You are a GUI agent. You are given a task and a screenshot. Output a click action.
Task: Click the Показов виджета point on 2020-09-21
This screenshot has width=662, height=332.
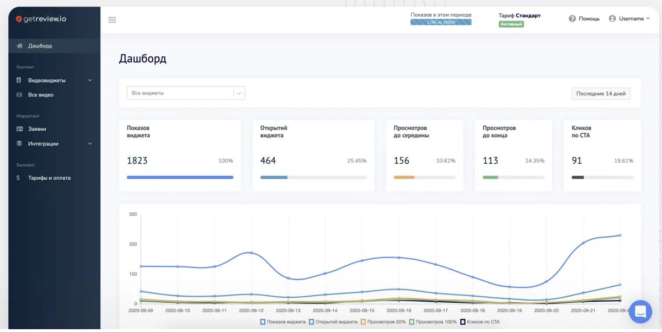pos(583,243)
